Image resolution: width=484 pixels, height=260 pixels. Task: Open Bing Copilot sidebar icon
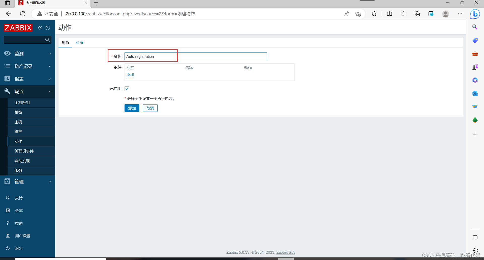click(475, 14)
